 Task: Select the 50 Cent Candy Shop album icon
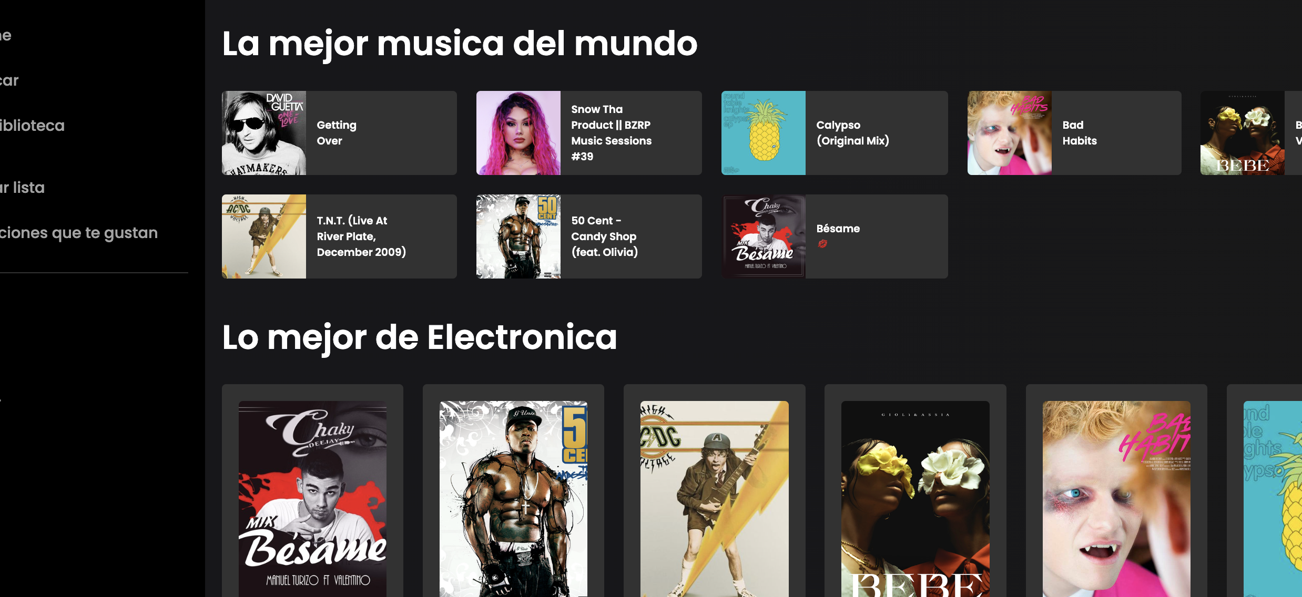coord(517,235)
